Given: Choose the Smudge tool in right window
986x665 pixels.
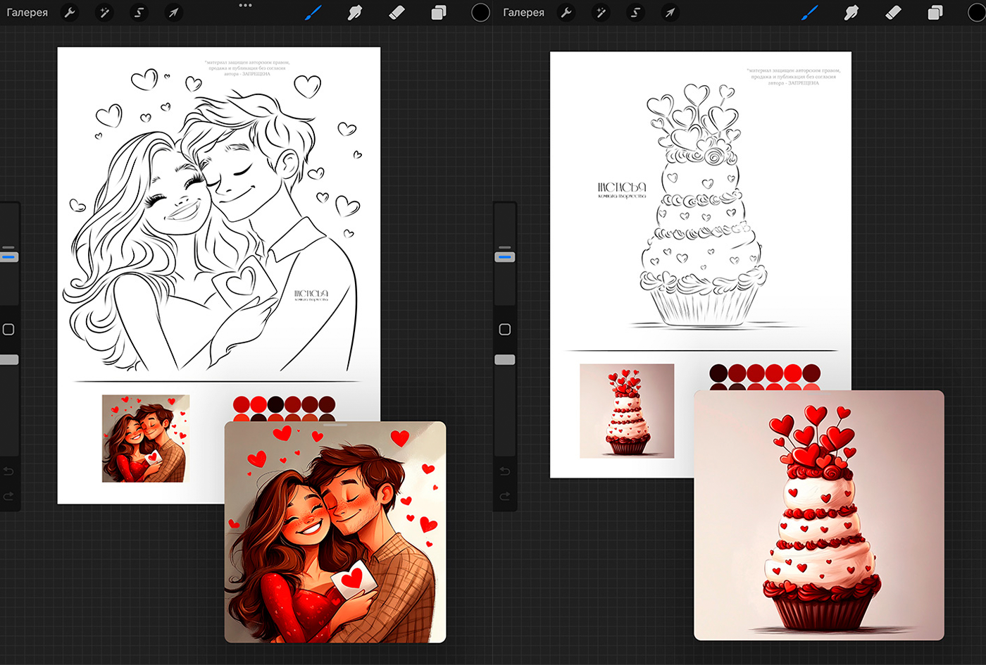Looking at the screenshot, I should click(851, 13).
